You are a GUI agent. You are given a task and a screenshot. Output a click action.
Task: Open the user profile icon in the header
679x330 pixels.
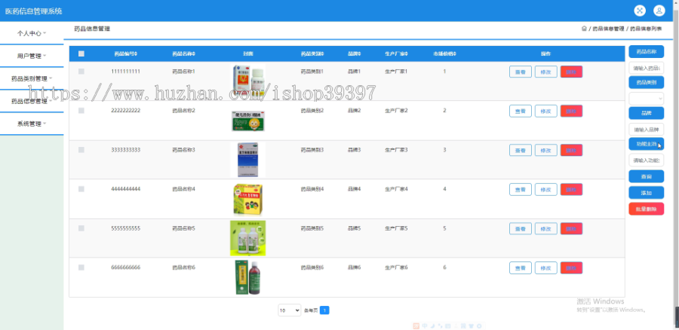pos(659,11)
